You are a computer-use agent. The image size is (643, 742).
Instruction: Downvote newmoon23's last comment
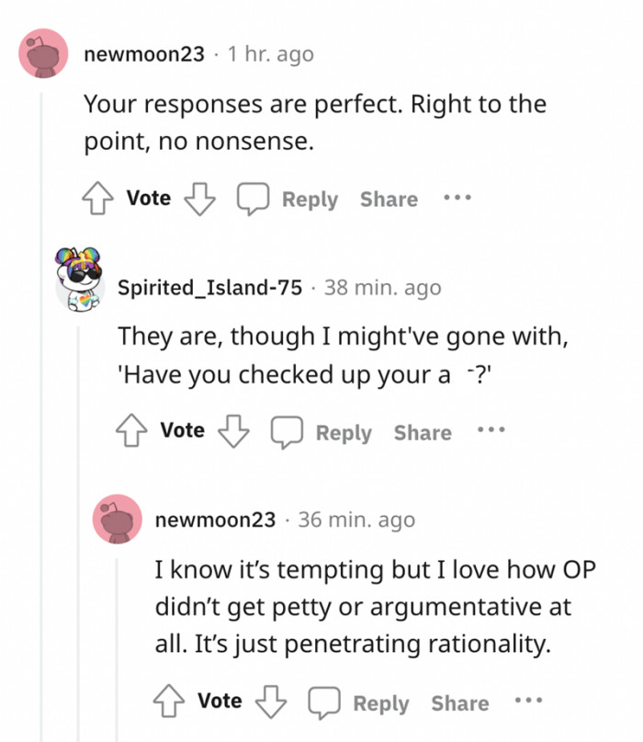click(270, 703)
